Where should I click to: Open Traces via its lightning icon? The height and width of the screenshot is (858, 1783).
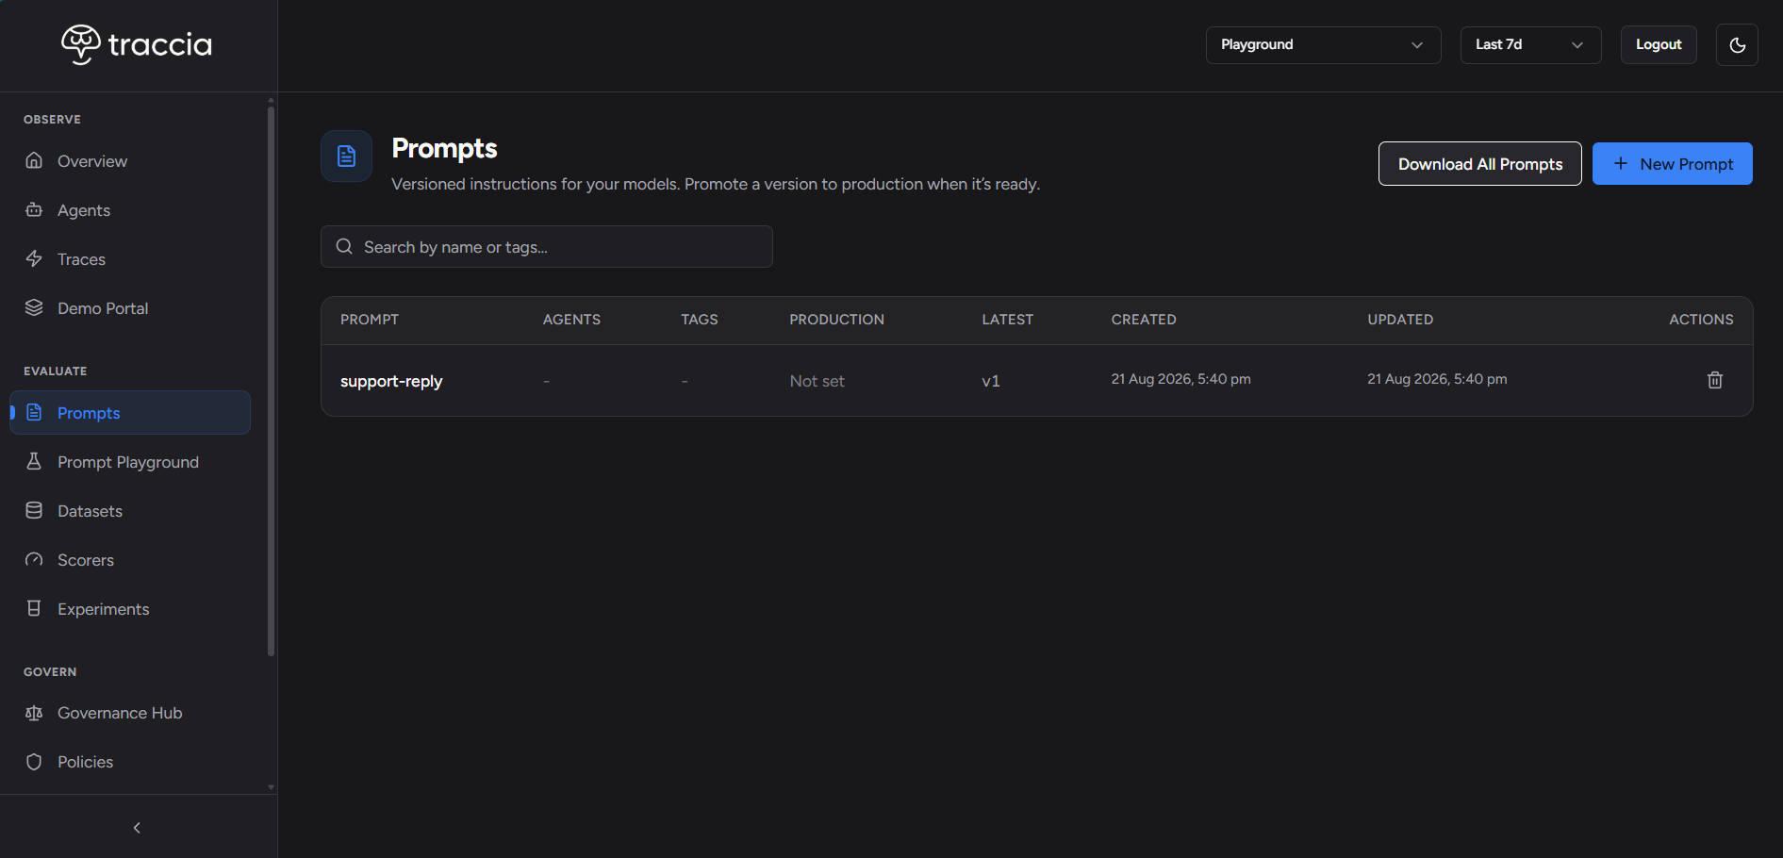(x=34, y=258)
